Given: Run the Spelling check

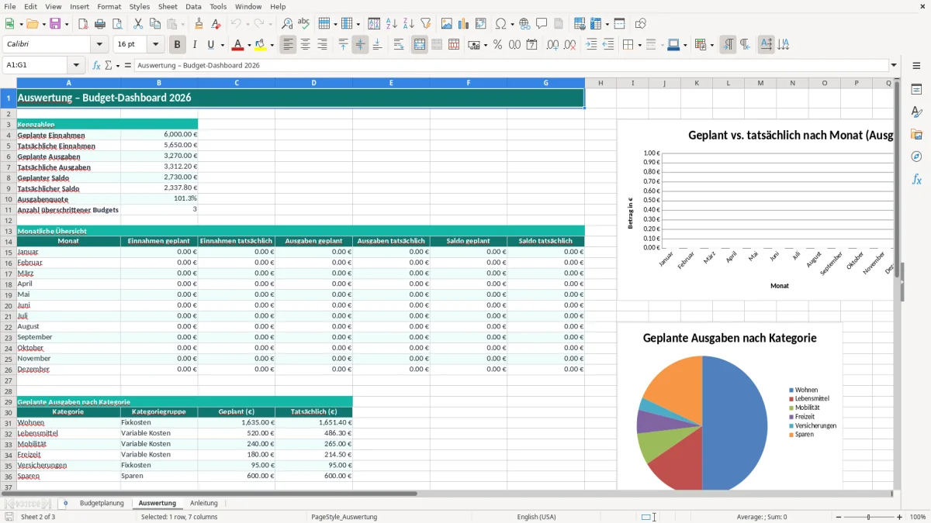Looking at the screenshot, I should click(x=304, y=24).
